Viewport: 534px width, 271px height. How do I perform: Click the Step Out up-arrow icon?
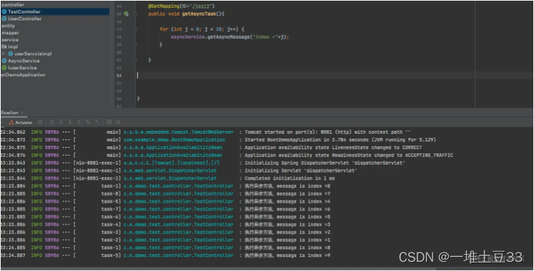pos(79,122)
